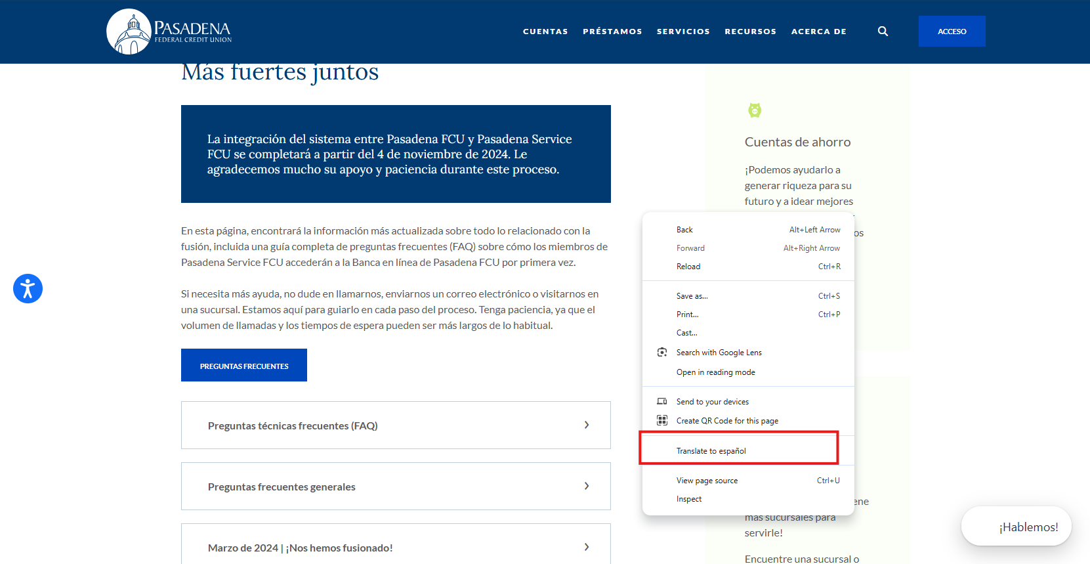Click the Send to your devices icon
1090x564 pixels.
(662, 401)
